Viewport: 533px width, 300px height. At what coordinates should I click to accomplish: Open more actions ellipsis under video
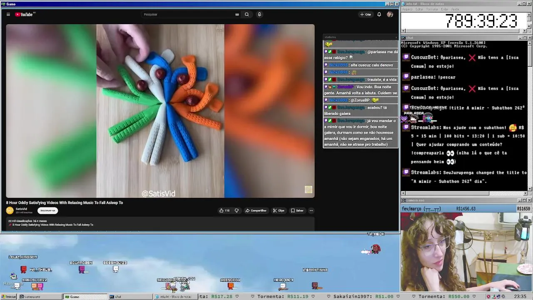pos(311,210)
